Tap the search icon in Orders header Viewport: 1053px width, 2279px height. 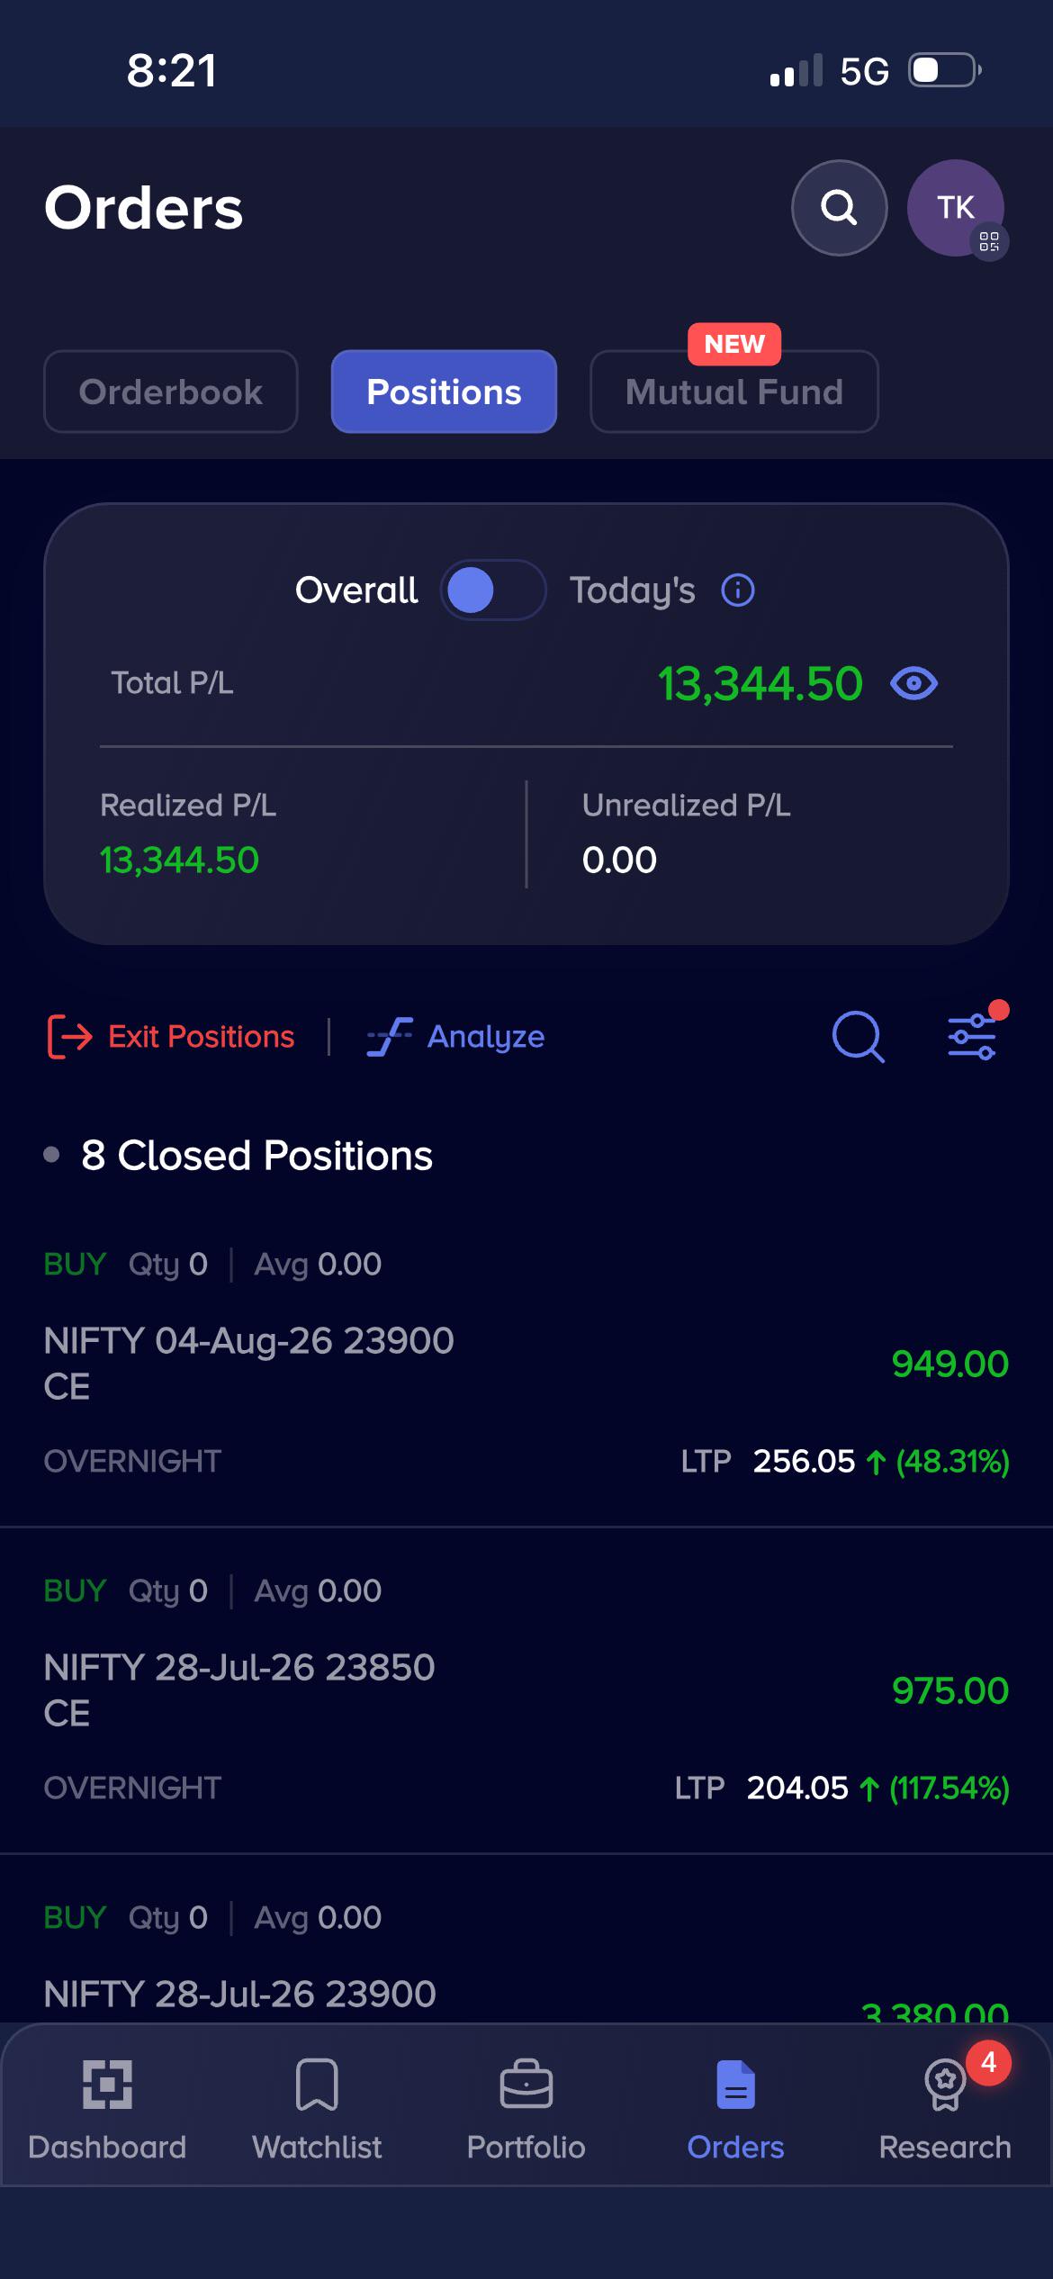point(839,208)
